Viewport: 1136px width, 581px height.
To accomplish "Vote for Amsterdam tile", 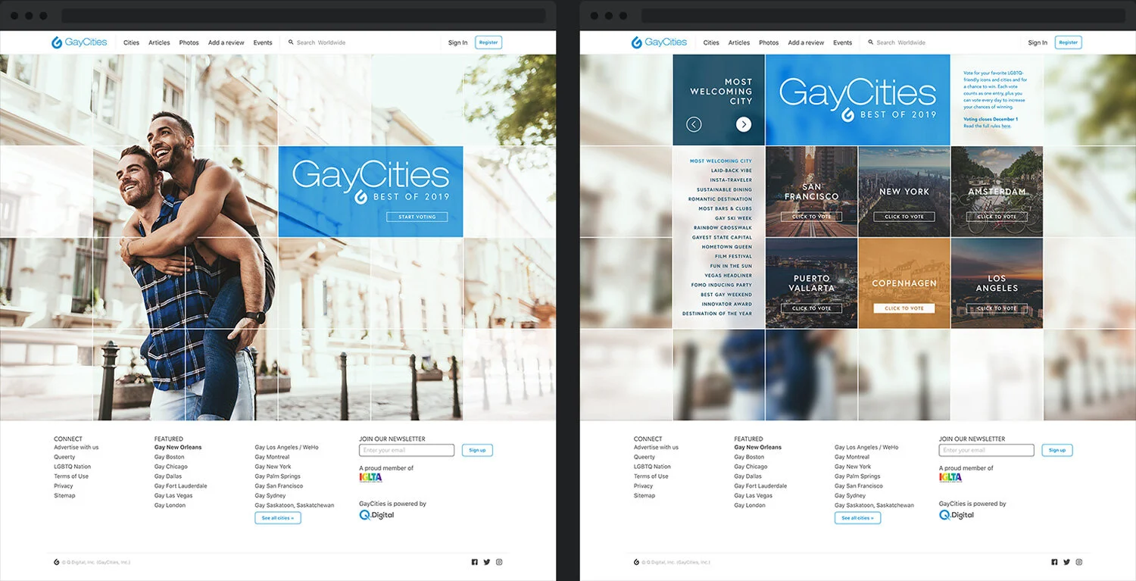I will pos(997,217).
